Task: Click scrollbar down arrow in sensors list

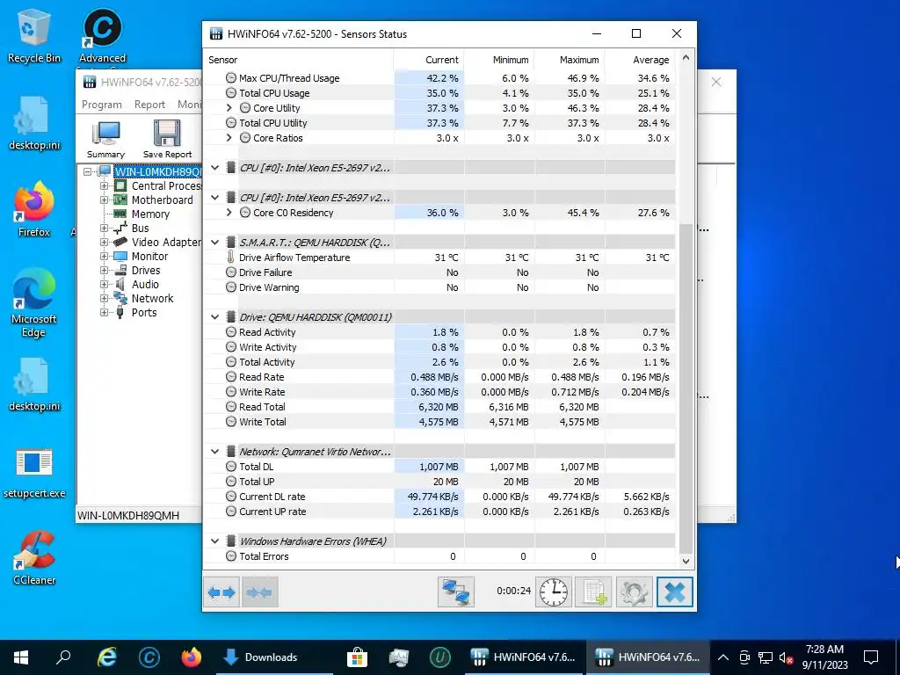Action: (x=686, y=562)
